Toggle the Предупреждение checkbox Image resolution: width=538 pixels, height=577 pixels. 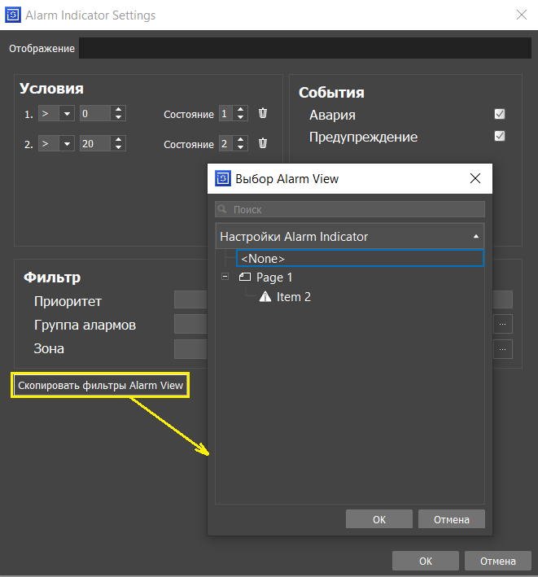(x=500, y=137)
